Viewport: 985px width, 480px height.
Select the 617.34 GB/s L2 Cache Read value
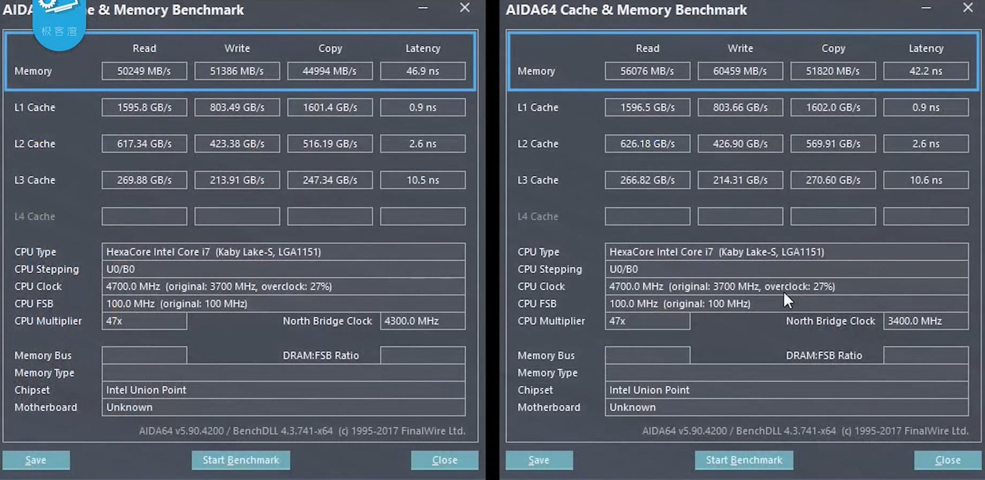click(x=144, y=144)
